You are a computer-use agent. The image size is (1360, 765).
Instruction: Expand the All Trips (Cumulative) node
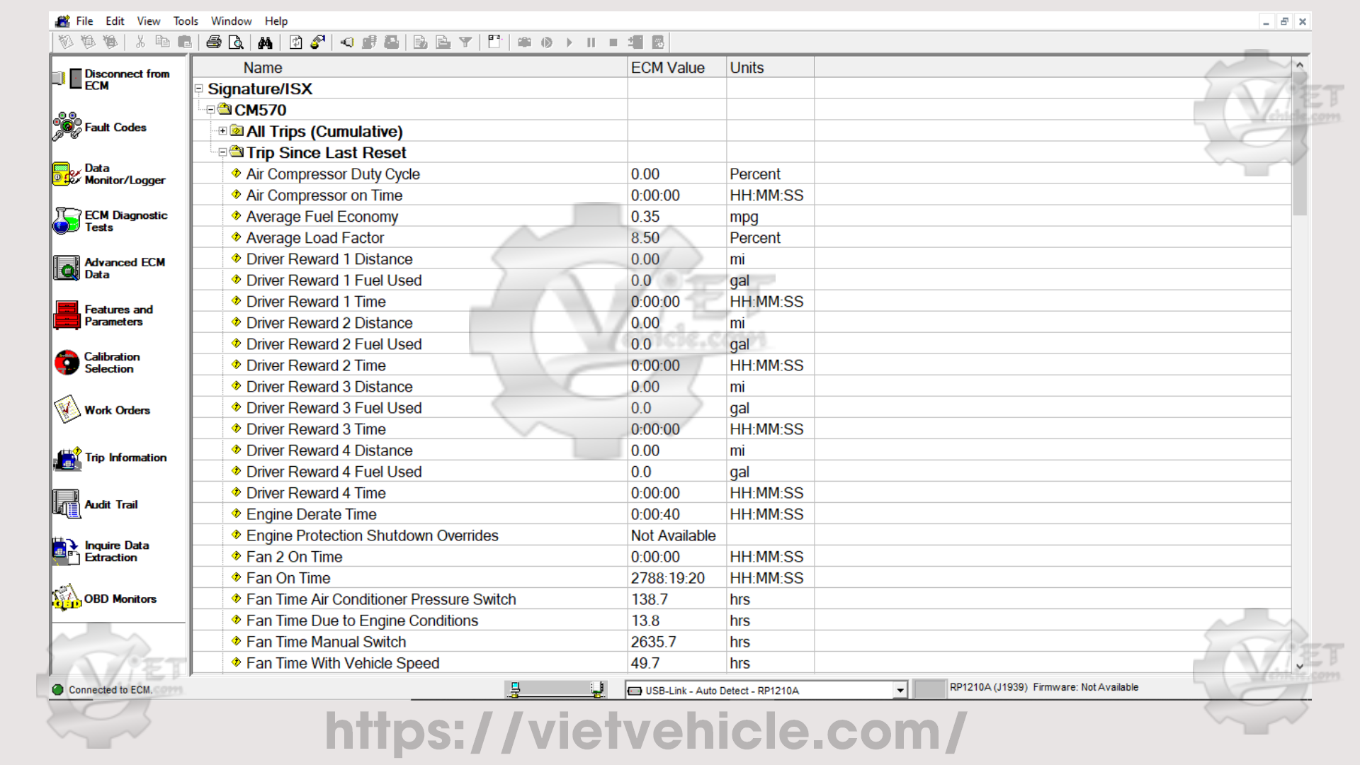222,131
